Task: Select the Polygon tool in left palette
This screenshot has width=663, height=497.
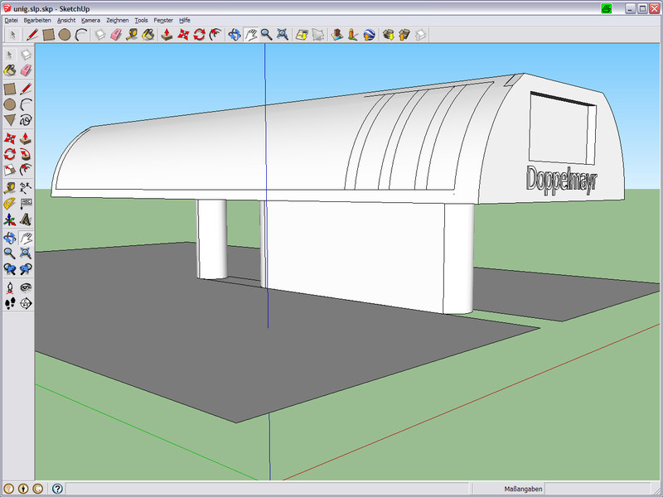Action: [x=10, y=120]
